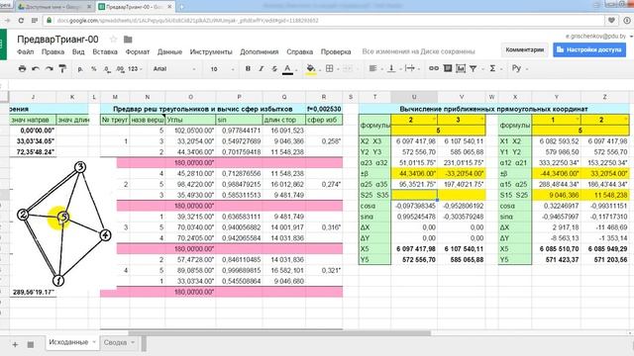Insert a chart via toolbar
The height and width of the screenshot is (356, 634).
pyautogui.click(x=461, y=68)
